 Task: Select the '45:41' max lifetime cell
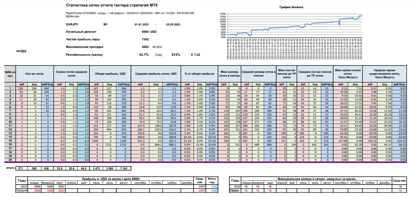coord(356,115)
